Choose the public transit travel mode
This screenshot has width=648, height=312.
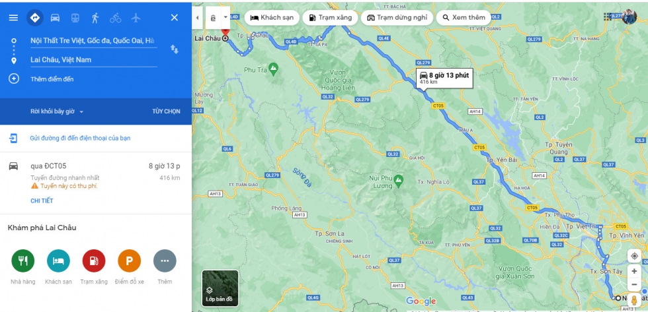coord(75,18)
